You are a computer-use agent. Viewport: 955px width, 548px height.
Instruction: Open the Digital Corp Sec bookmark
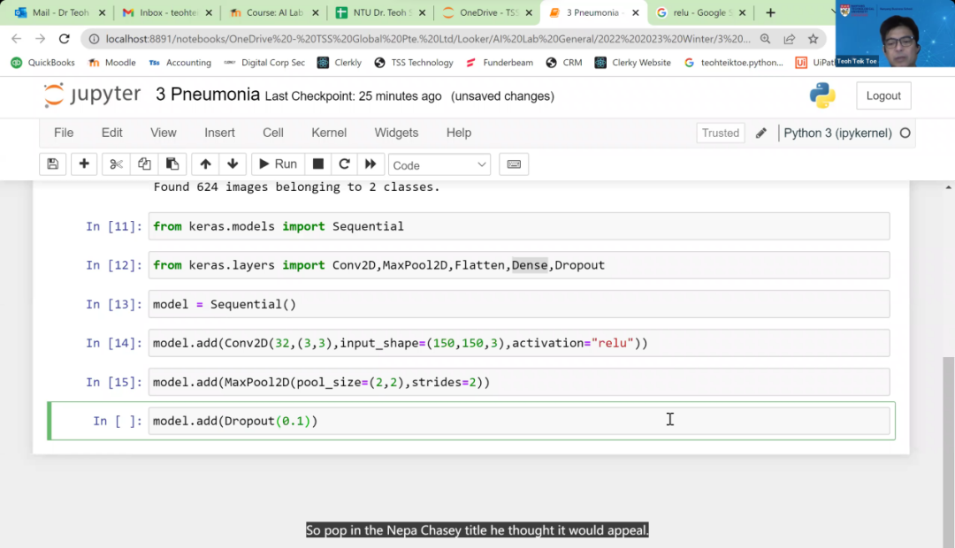(x=264, y=63)
